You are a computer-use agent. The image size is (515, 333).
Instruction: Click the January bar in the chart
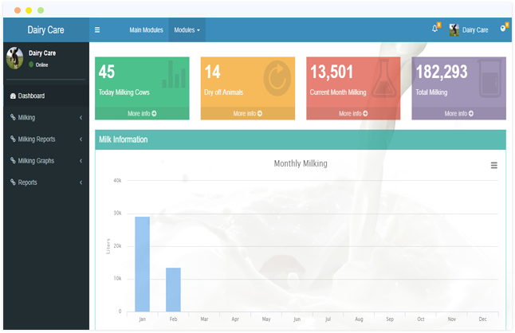point(142,264)
